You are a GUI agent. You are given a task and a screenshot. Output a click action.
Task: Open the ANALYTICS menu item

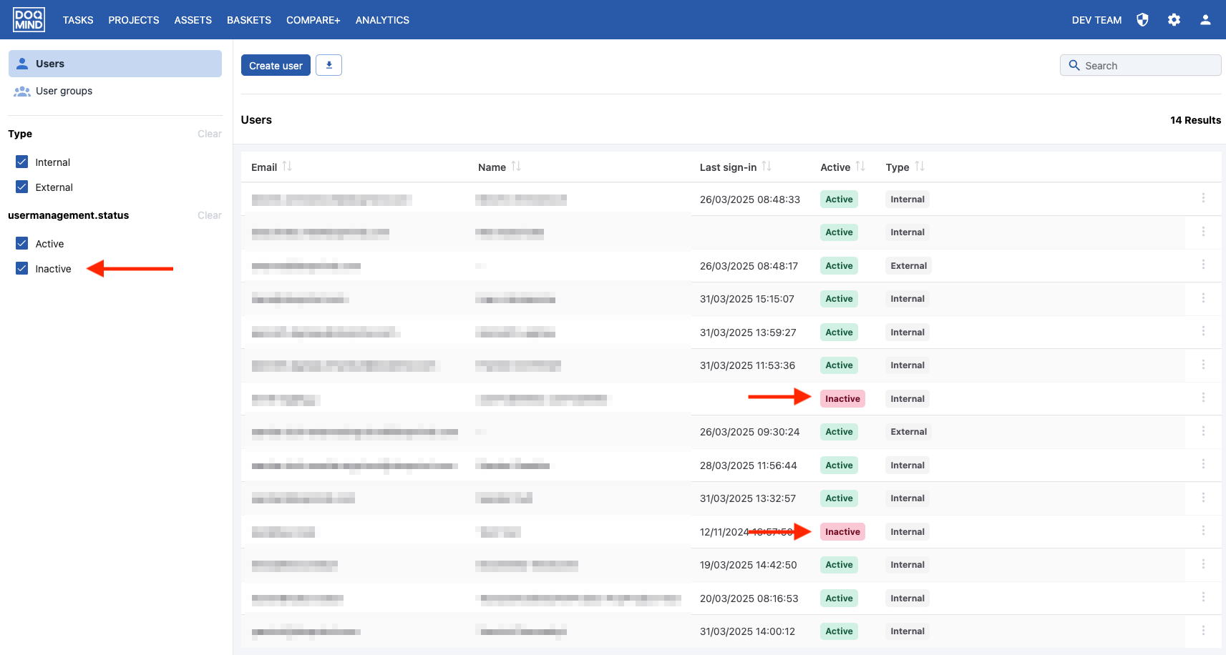click(x=382, y=20)
